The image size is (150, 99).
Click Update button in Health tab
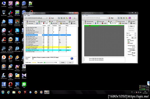[x=63, y=62]
